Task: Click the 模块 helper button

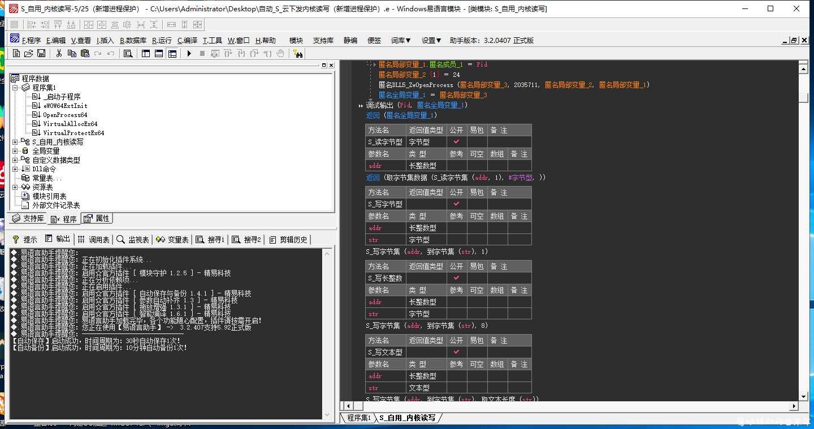Action: [296, 40]
